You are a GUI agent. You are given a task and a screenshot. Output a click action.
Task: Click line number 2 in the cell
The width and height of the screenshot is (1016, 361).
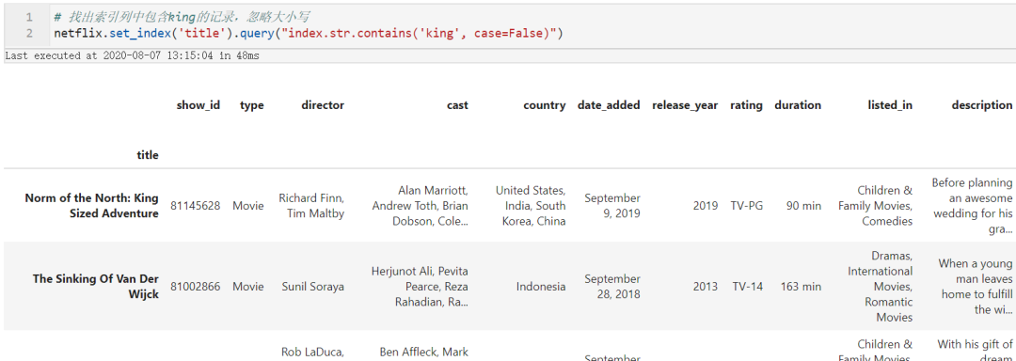(x=29, y=33)
